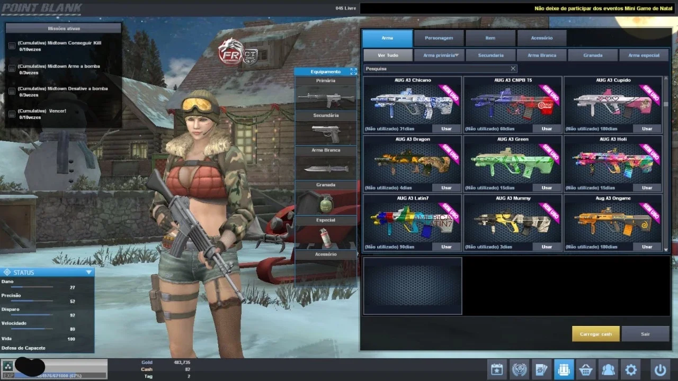The width and height of the screenshot is (678, 381).
Task: Click the Acessório equipment slot header
Action: pos(326,255)
